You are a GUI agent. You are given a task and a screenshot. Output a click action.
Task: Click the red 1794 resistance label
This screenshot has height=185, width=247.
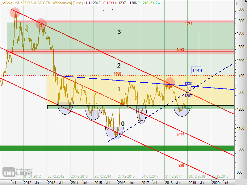click(189, 24)
